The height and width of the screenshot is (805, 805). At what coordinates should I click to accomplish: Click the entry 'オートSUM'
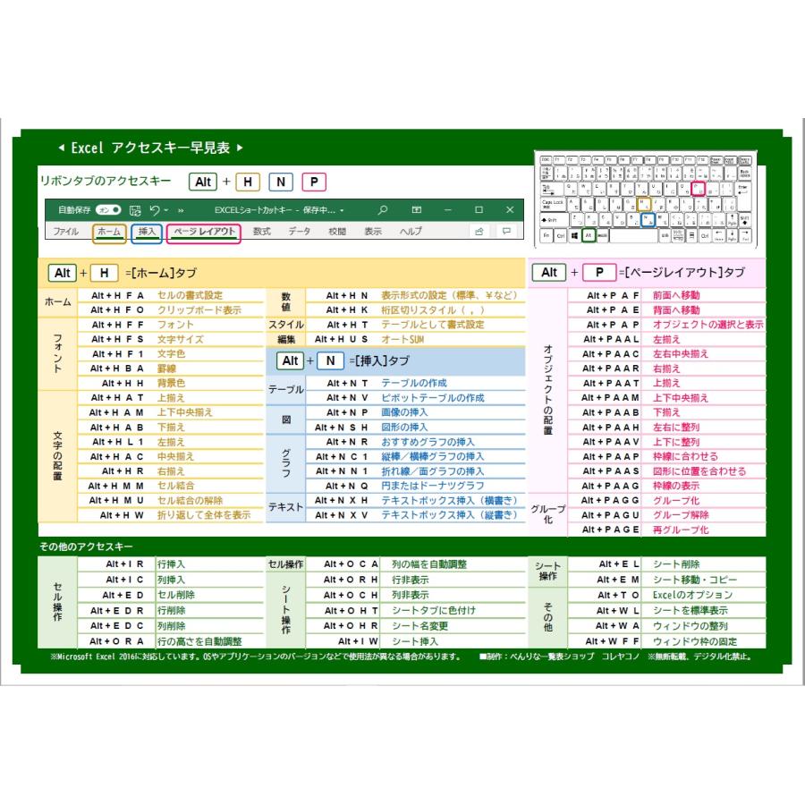[x=402, y=339]
